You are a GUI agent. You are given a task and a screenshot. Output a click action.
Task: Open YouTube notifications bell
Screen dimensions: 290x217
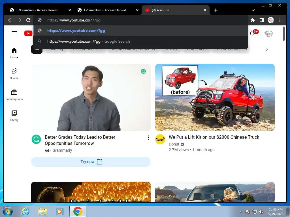point(252,33)
